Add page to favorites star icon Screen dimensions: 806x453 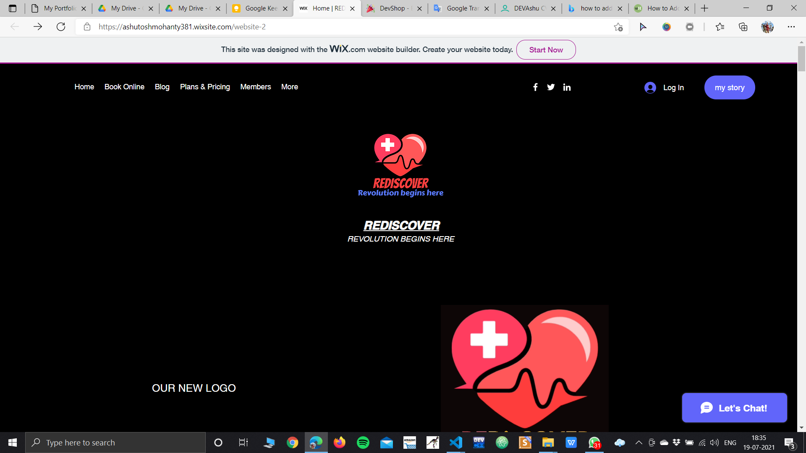618,27
